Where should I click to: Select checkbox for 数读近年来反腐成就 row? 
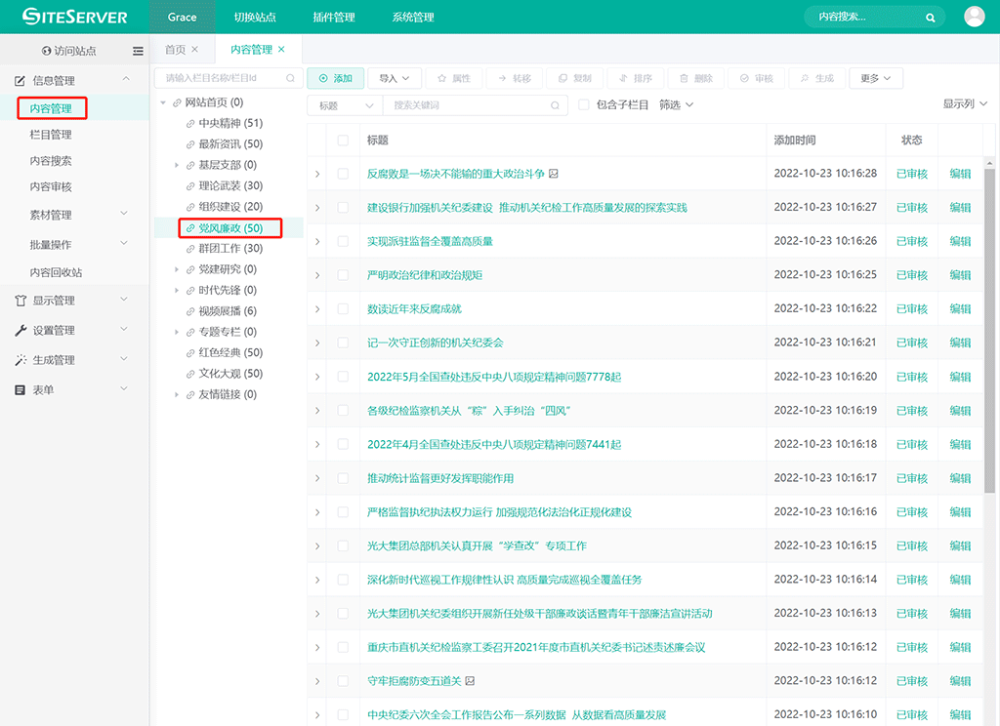tap(343, 309)
